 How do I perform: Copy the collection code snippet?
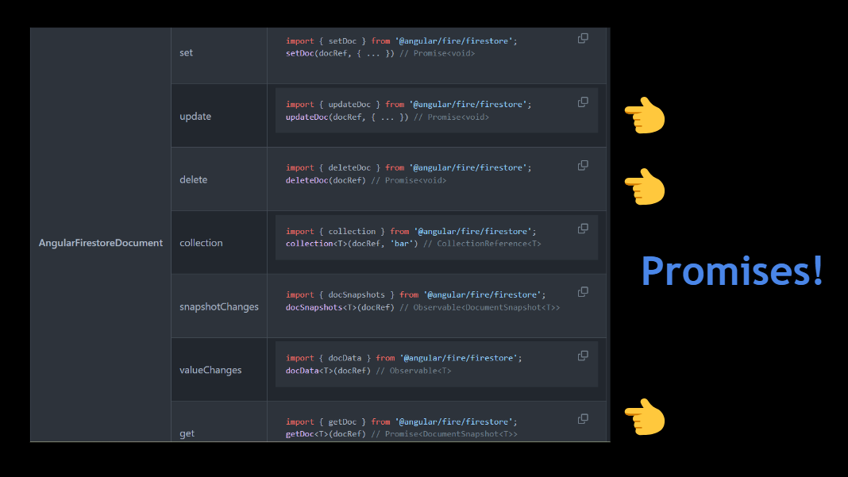tap(583, 229)
